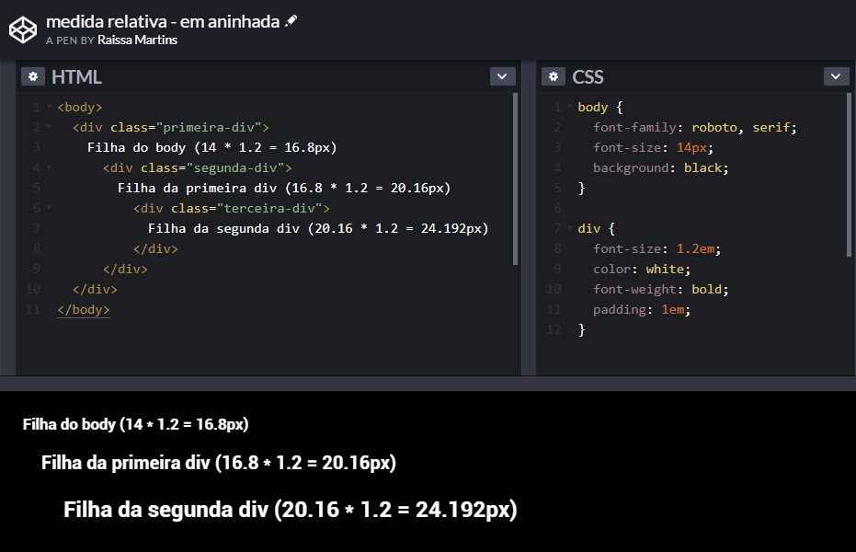The height and width of the screenshot is (552, 856).
Task: Click the class="segunda-div" opening tag
Action: (x=197, y=167)
